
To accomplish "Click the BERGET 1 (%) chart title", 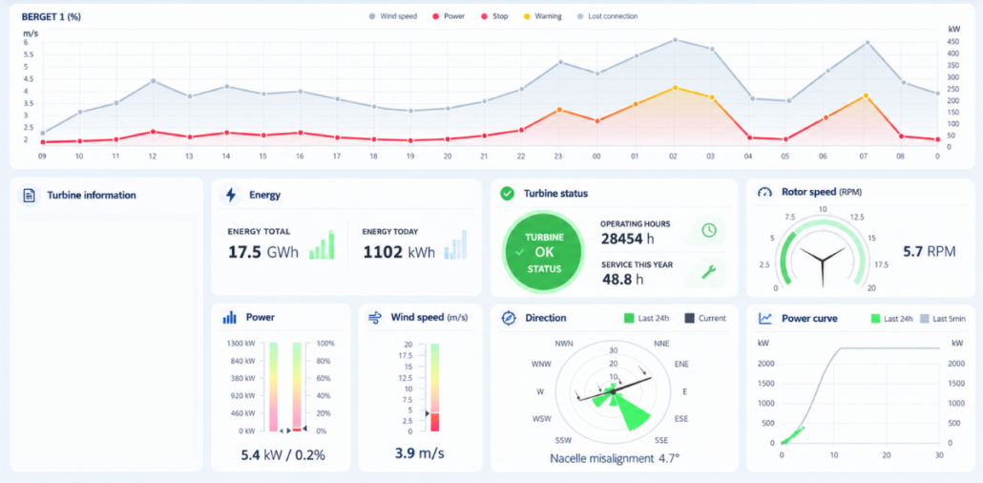I will coord(52,16).
